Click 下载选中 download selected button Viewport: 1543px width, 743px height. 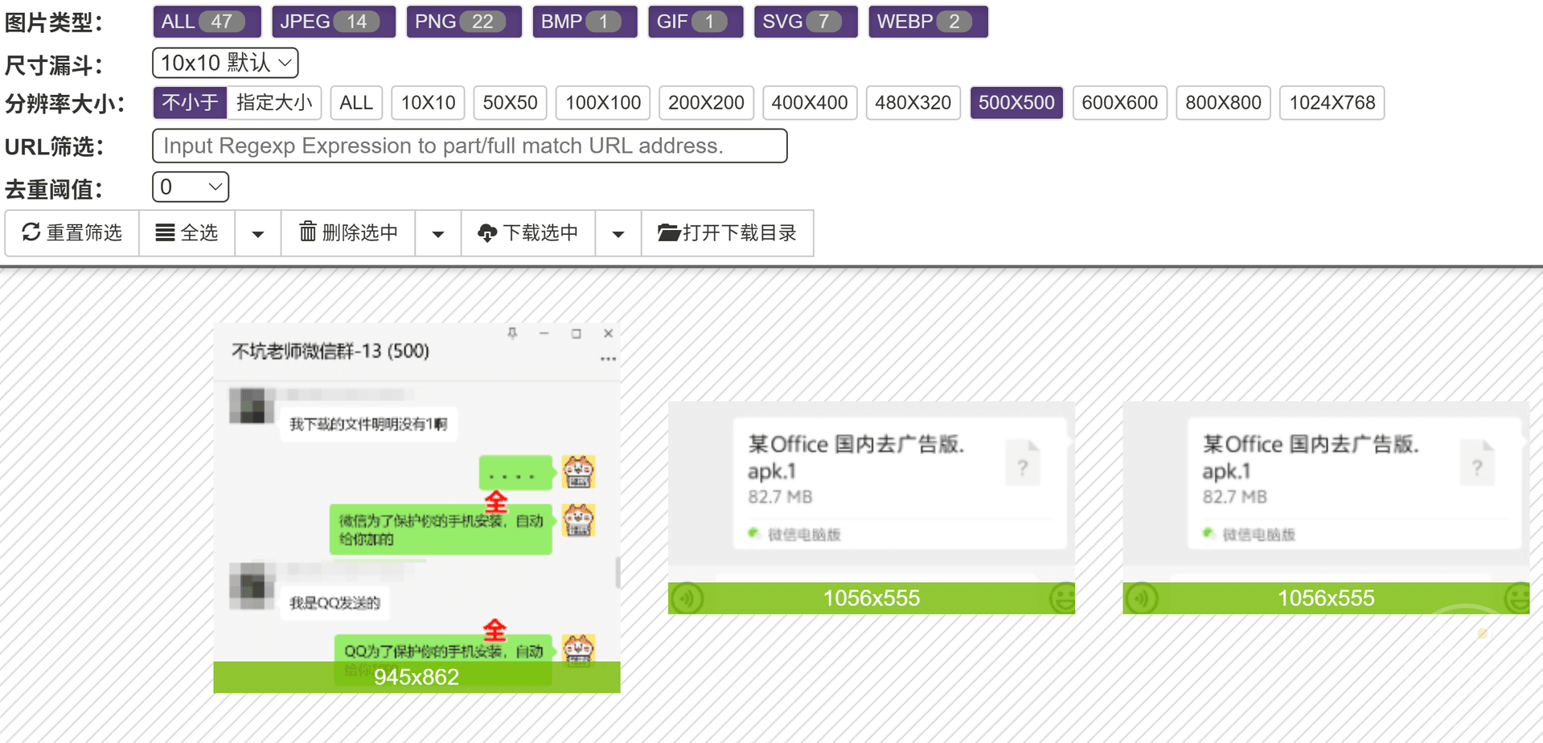(528, 233)
